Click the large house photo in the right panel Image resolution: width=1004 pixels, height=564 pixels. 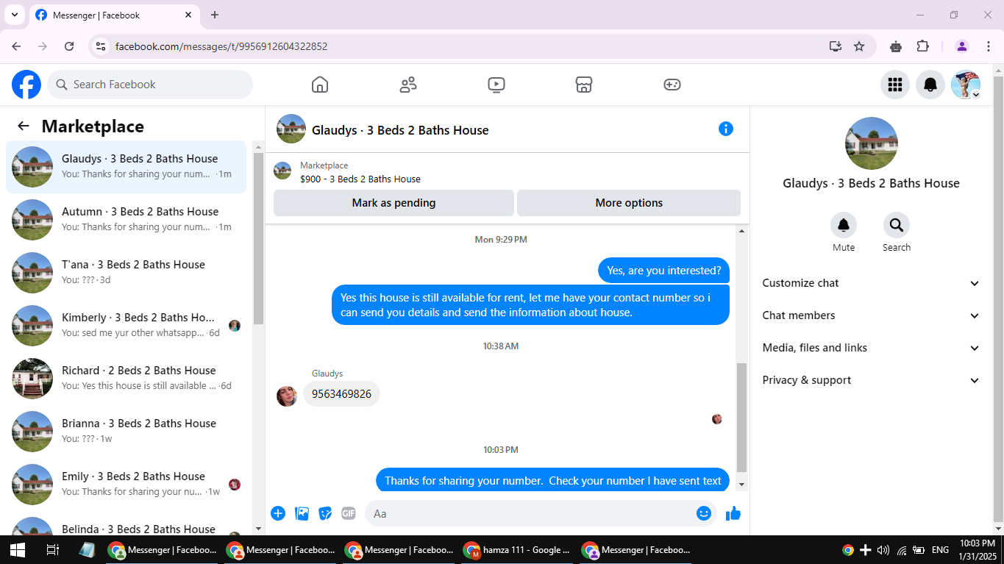point(872,143)
